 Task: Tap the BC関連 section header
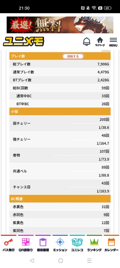pyautogui.click(x=60, y=199)
